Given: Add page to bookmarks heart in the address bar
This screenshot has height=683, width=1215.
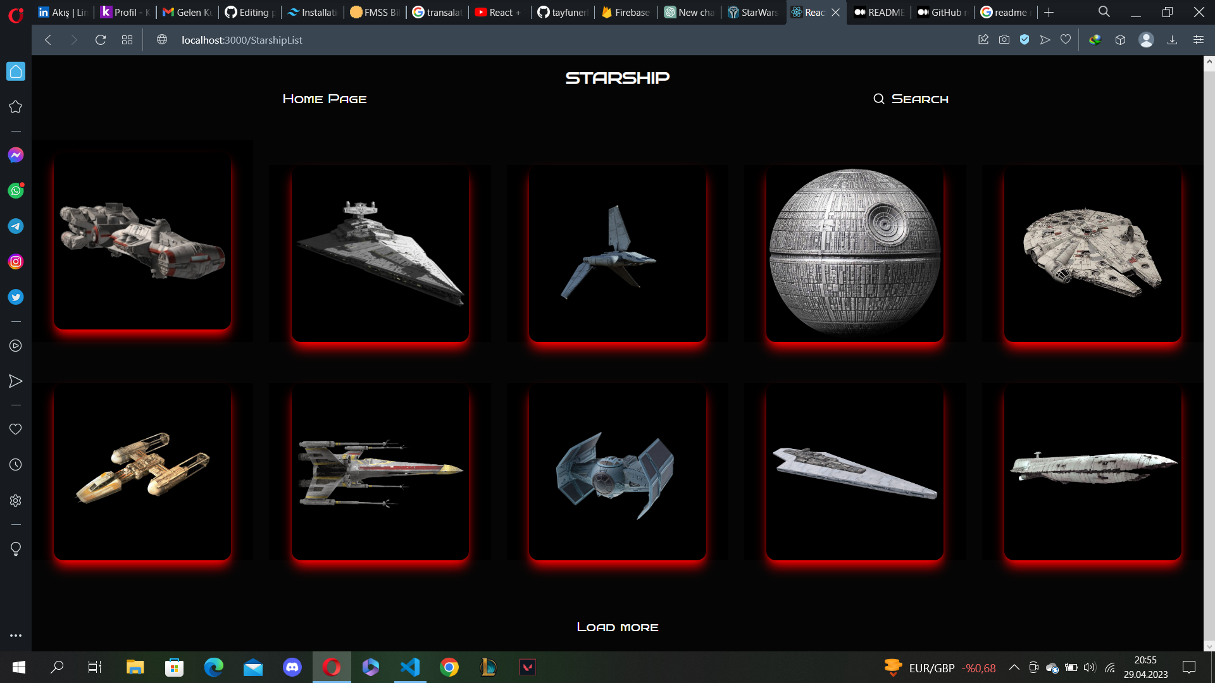Looking at the screenshot, I should pos(1066,40).
